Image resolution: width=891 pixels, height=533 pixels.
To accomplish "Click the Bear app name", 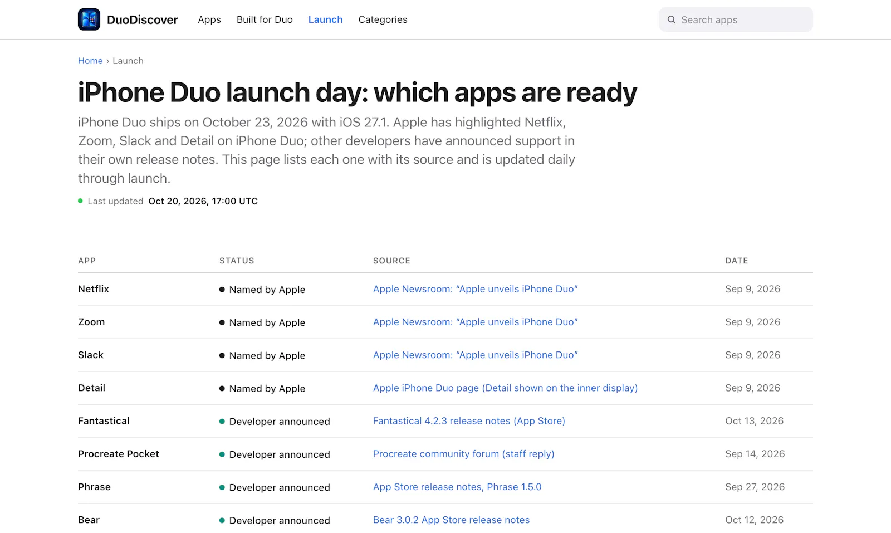I will pos(89,520).
